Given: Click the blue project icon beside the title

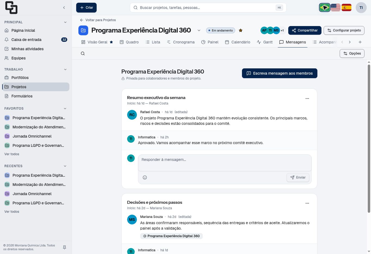Looking at the screenshot, I should pyautogui.click(x=83, y=30).
